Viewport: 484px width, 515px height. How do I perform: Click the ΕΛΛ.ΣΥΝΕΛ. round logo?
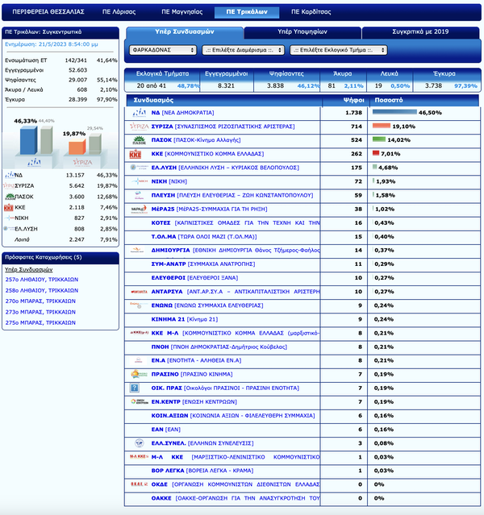coord(140,443)
